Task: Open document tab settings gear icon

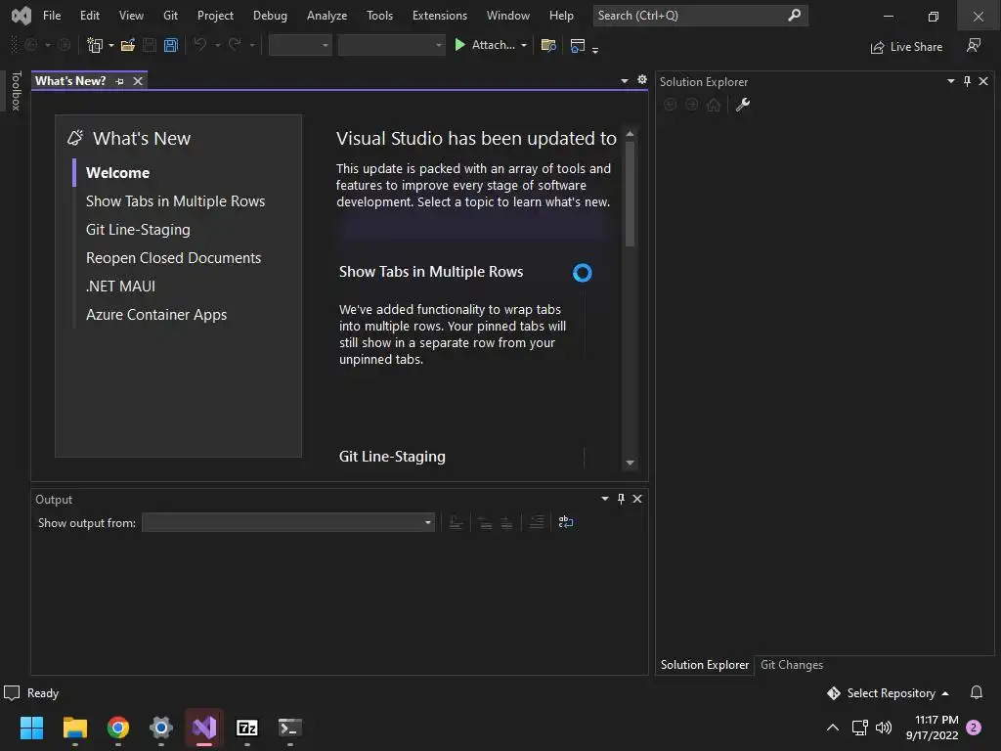Action: (x=642, y=80)
